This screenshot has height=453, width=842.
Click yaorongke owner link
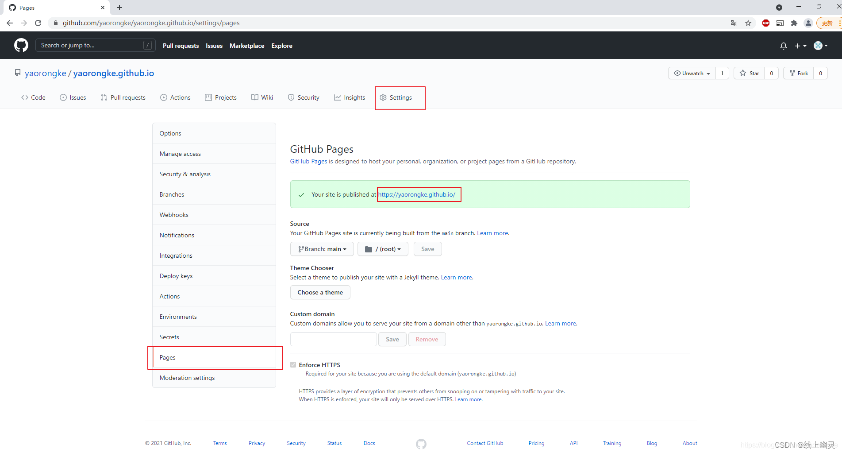point(46,73)
